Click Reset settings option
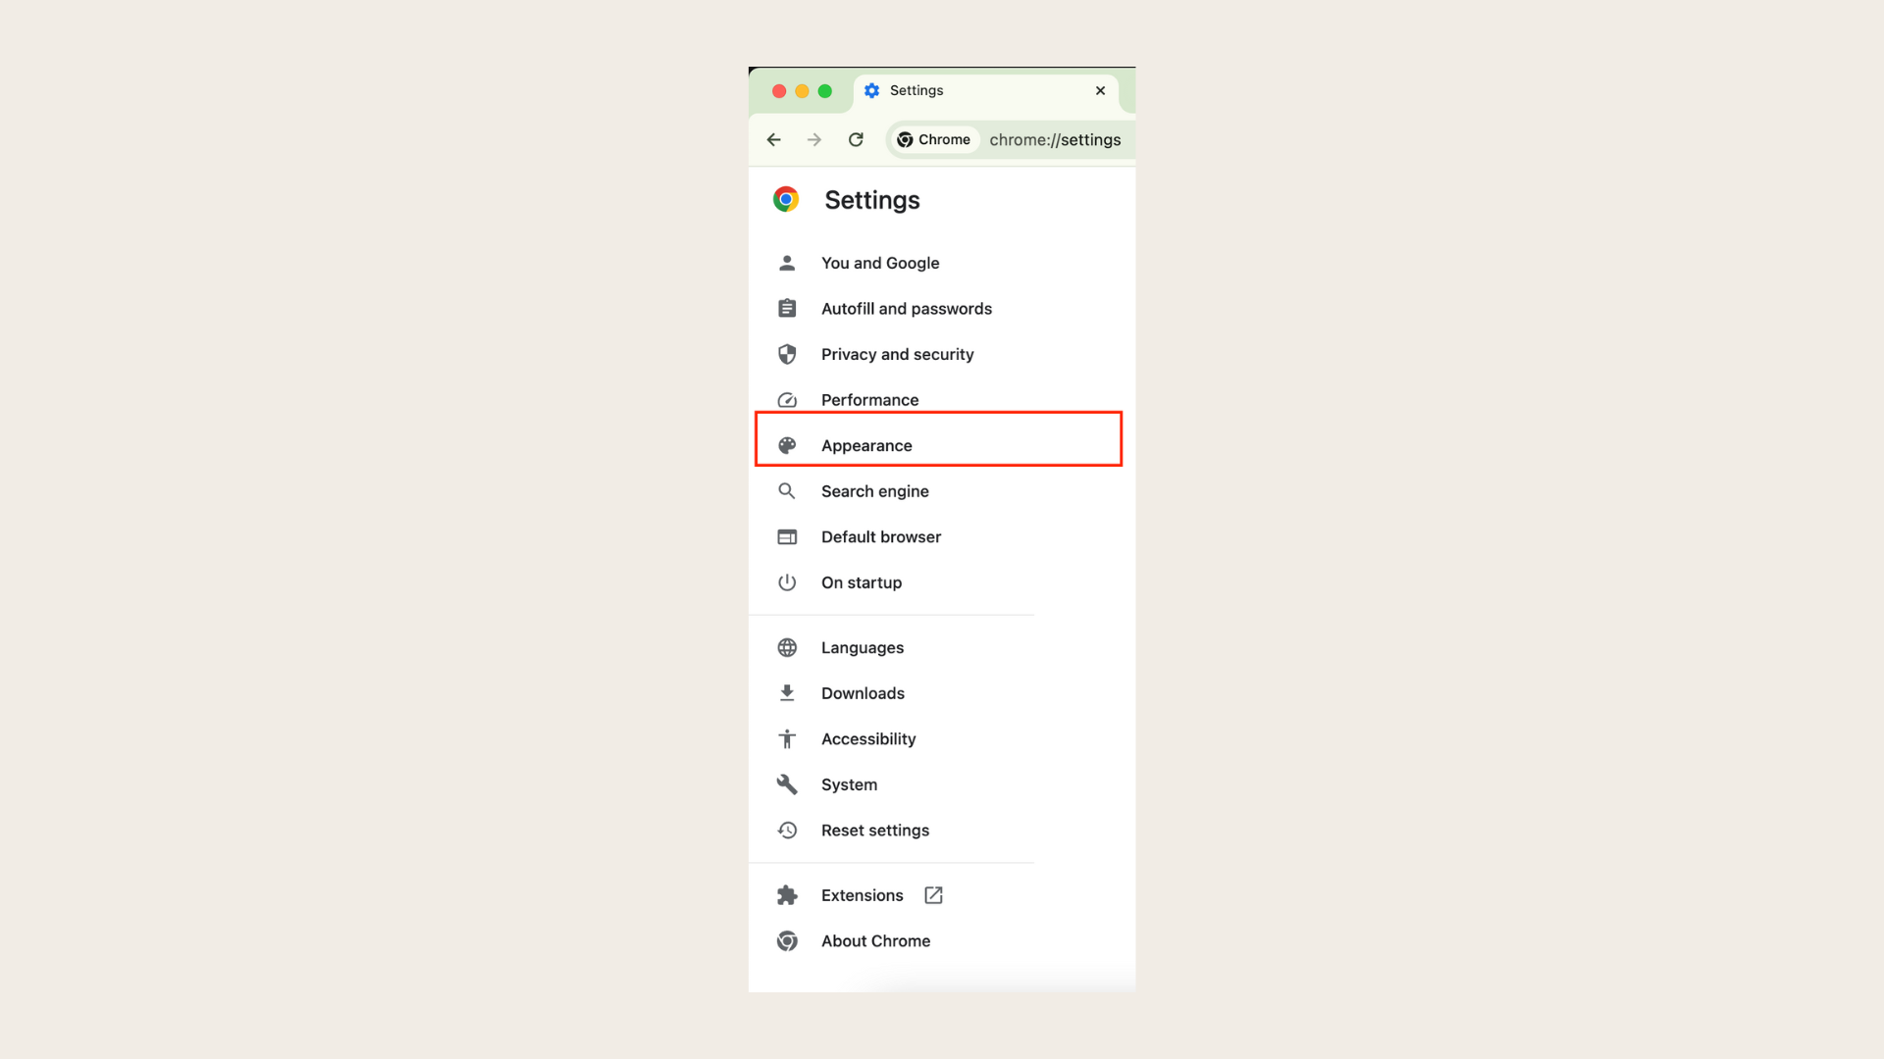This screenshot has height=1059, width=1884. [874, 829]
